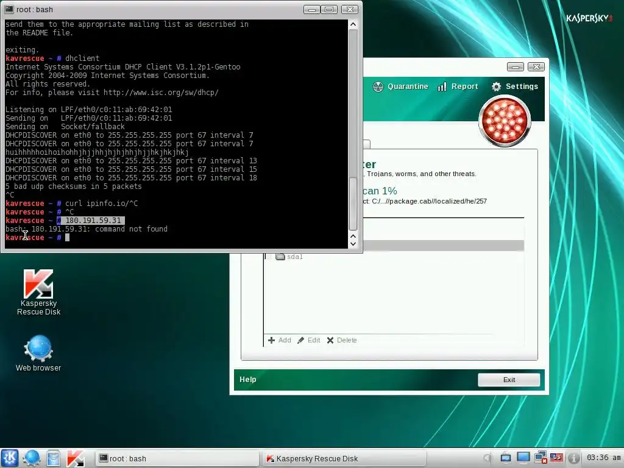Screen dimensions: 624x468
Task: Show the calendar from the 03:36 am clock
Action: (603, 458)
